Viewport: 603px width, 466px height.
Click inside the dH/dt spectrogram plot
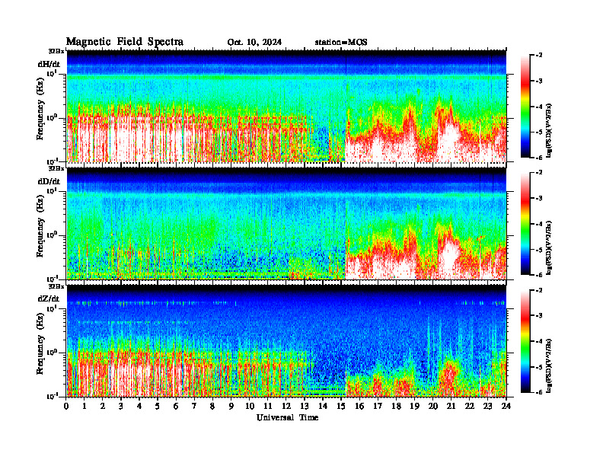coord(286,106)
